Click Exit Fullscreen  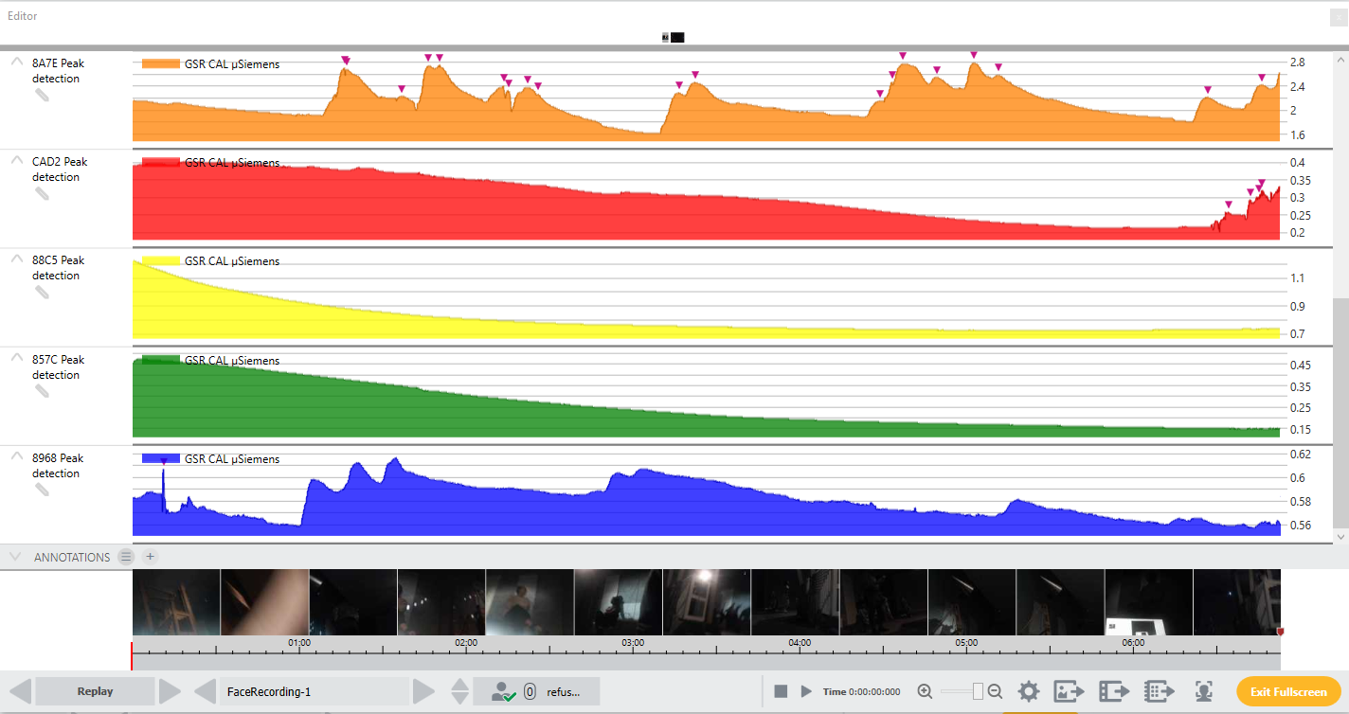click(1288, 691)
